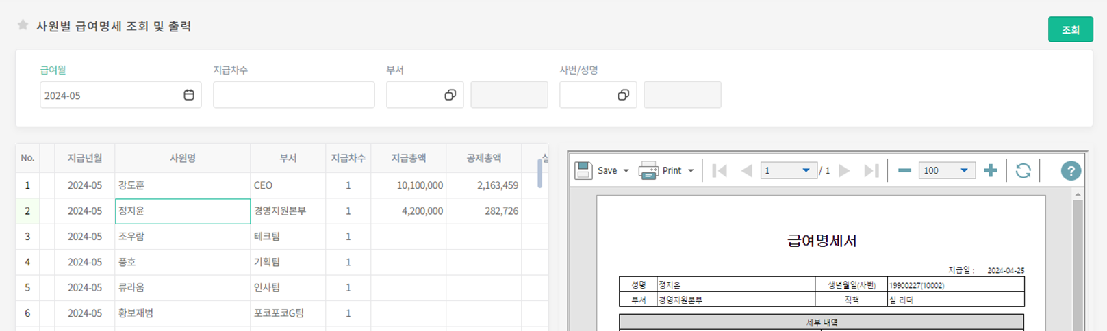Click the 지급차수 input field
This screenshot has width=1107, height=331.
click(x=294, y=95)
